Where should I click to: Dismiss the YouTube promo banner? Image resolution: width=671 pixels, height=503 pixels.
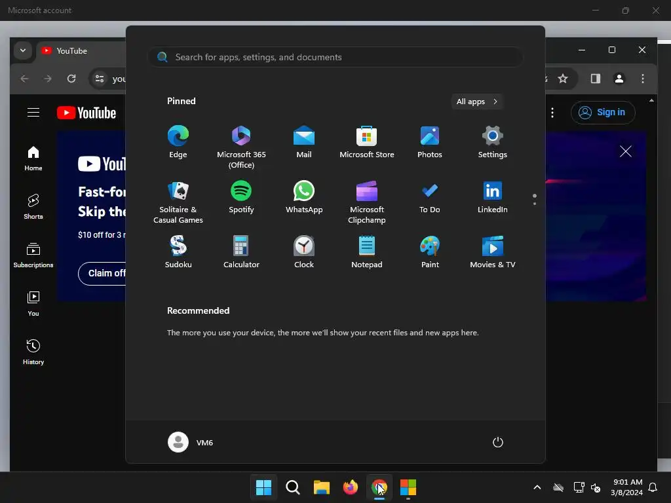626,151
